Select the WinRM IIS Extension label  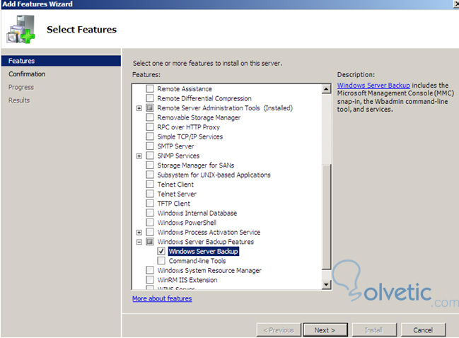pyautogui.click(x=187, y=280)
